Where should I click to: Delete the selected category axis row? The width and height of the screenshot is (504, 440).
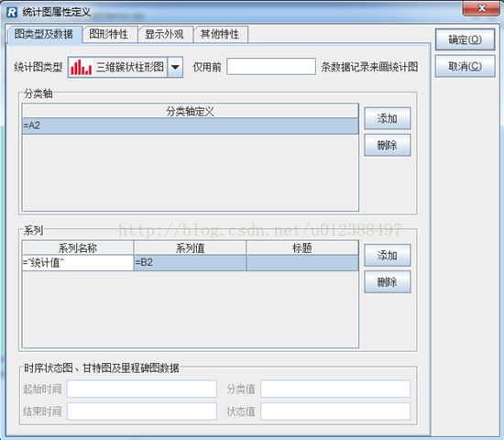point(388,146)
